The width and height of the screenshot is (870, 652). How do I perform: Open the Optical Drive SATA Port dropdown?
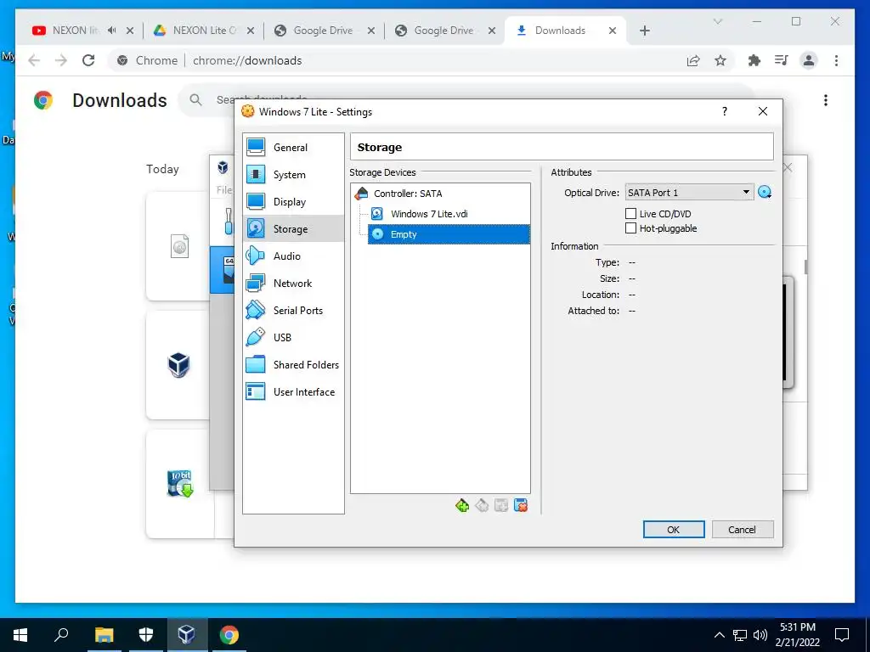689,193
